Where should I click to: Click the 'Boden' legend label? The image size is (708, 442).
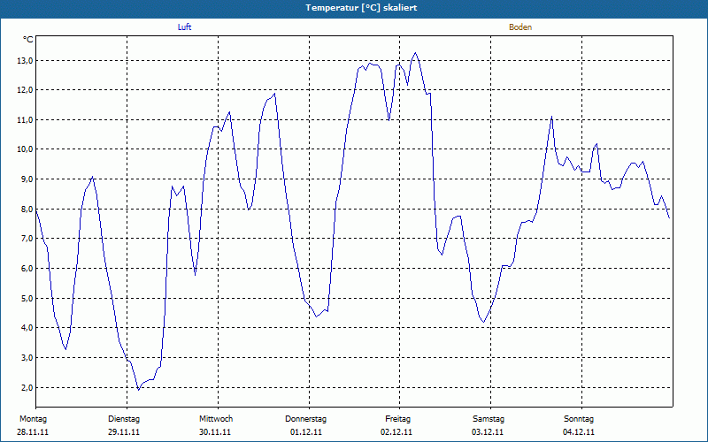pos(520,27)
